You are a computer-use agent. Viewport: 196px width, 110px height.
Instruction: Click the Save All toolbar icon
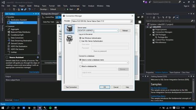25,9
